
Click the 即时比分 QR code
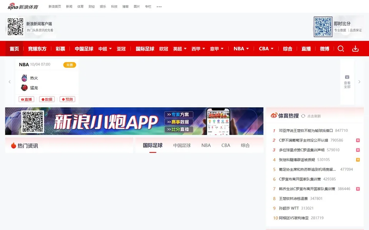point(323,27)
